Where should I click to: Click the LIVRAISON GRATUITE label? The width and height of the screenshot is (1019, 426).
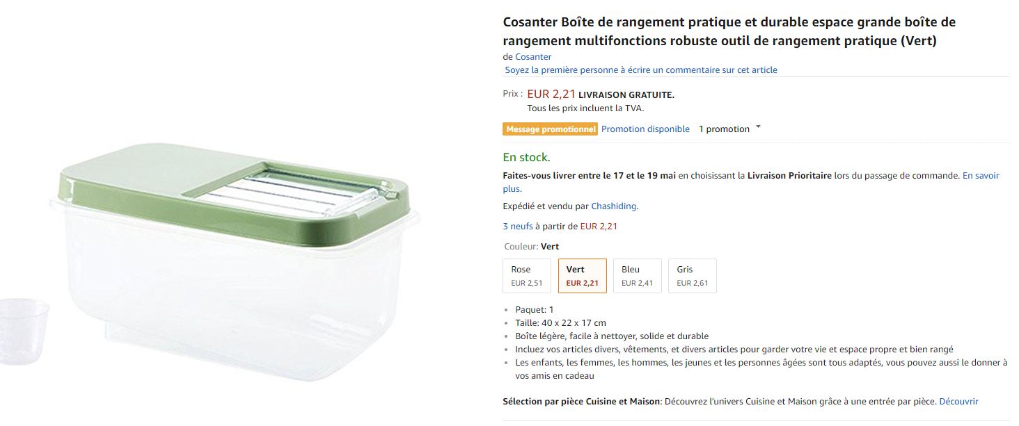coord(626,95)
